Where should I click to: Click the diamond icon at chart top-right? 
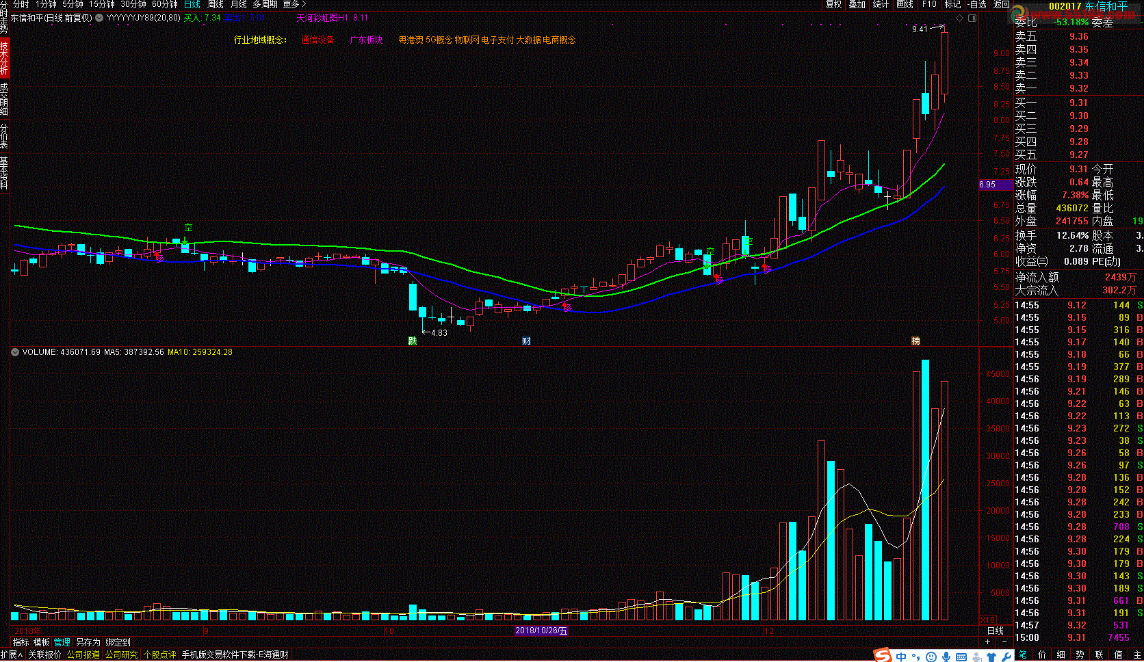(x=959, y=18)
